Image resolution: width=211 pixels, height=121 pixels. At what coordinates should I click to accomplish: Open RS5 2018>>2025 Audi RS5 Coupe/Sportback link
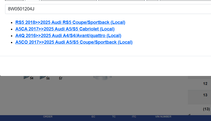pyautogui.click(x=70, y=22)
